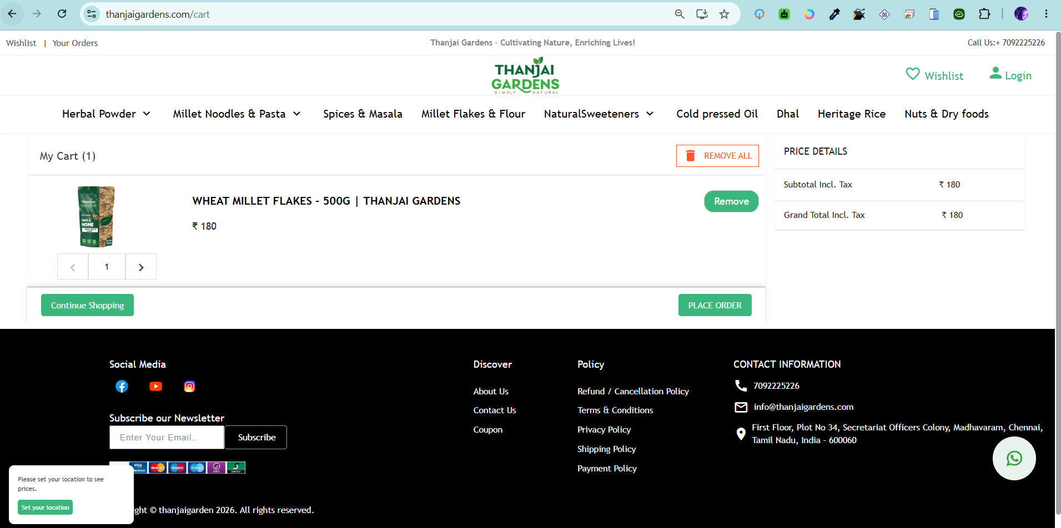Click the Remove button for the cart item
Screen dimensions: 1061x528
pyautogui.click(x=731, y=201)
